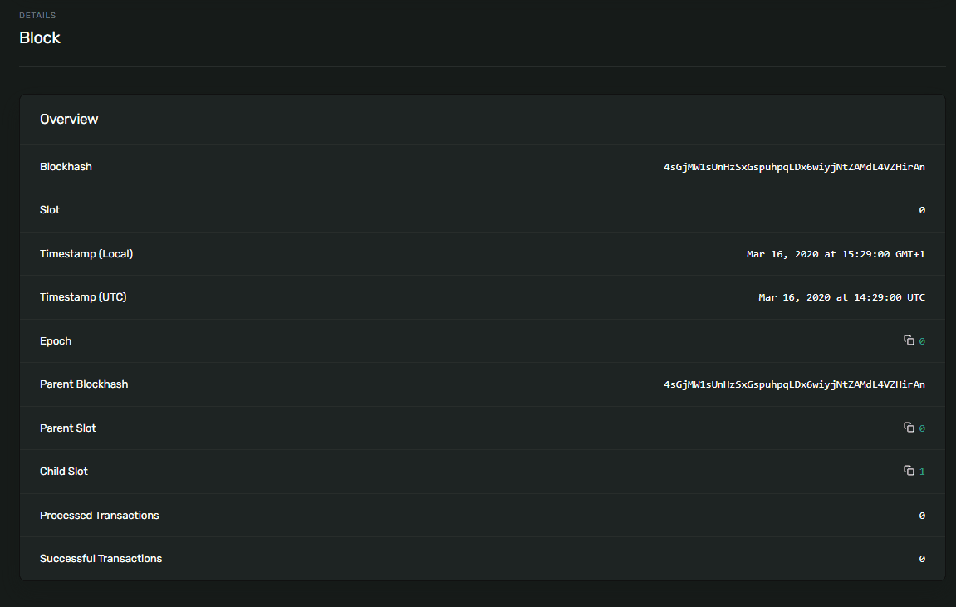Click the Child Slot label
This screenshot has width=956, height=607.
tap(64, 472)
